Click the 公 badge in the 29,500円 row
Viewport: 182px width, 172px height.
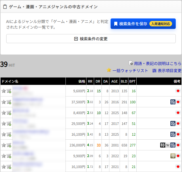[173, 123]
